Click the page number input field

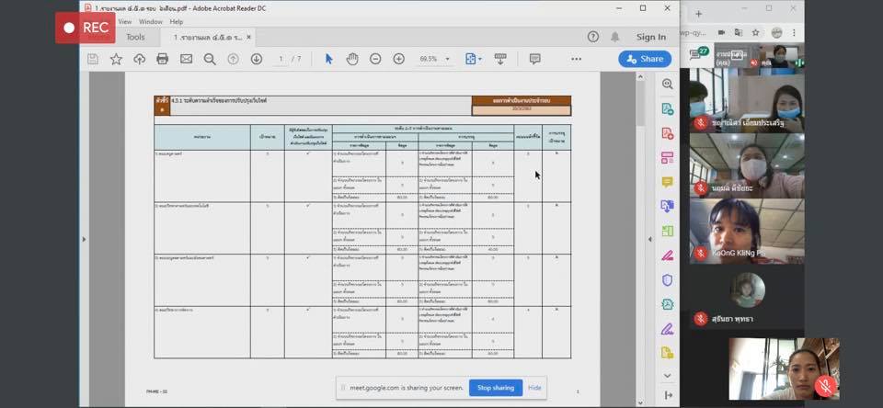pyautogui.click(x=281, y=59)
